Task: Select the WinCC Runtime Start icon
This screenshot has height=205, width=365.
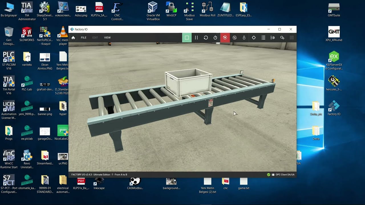Action: tap(9, 159)
